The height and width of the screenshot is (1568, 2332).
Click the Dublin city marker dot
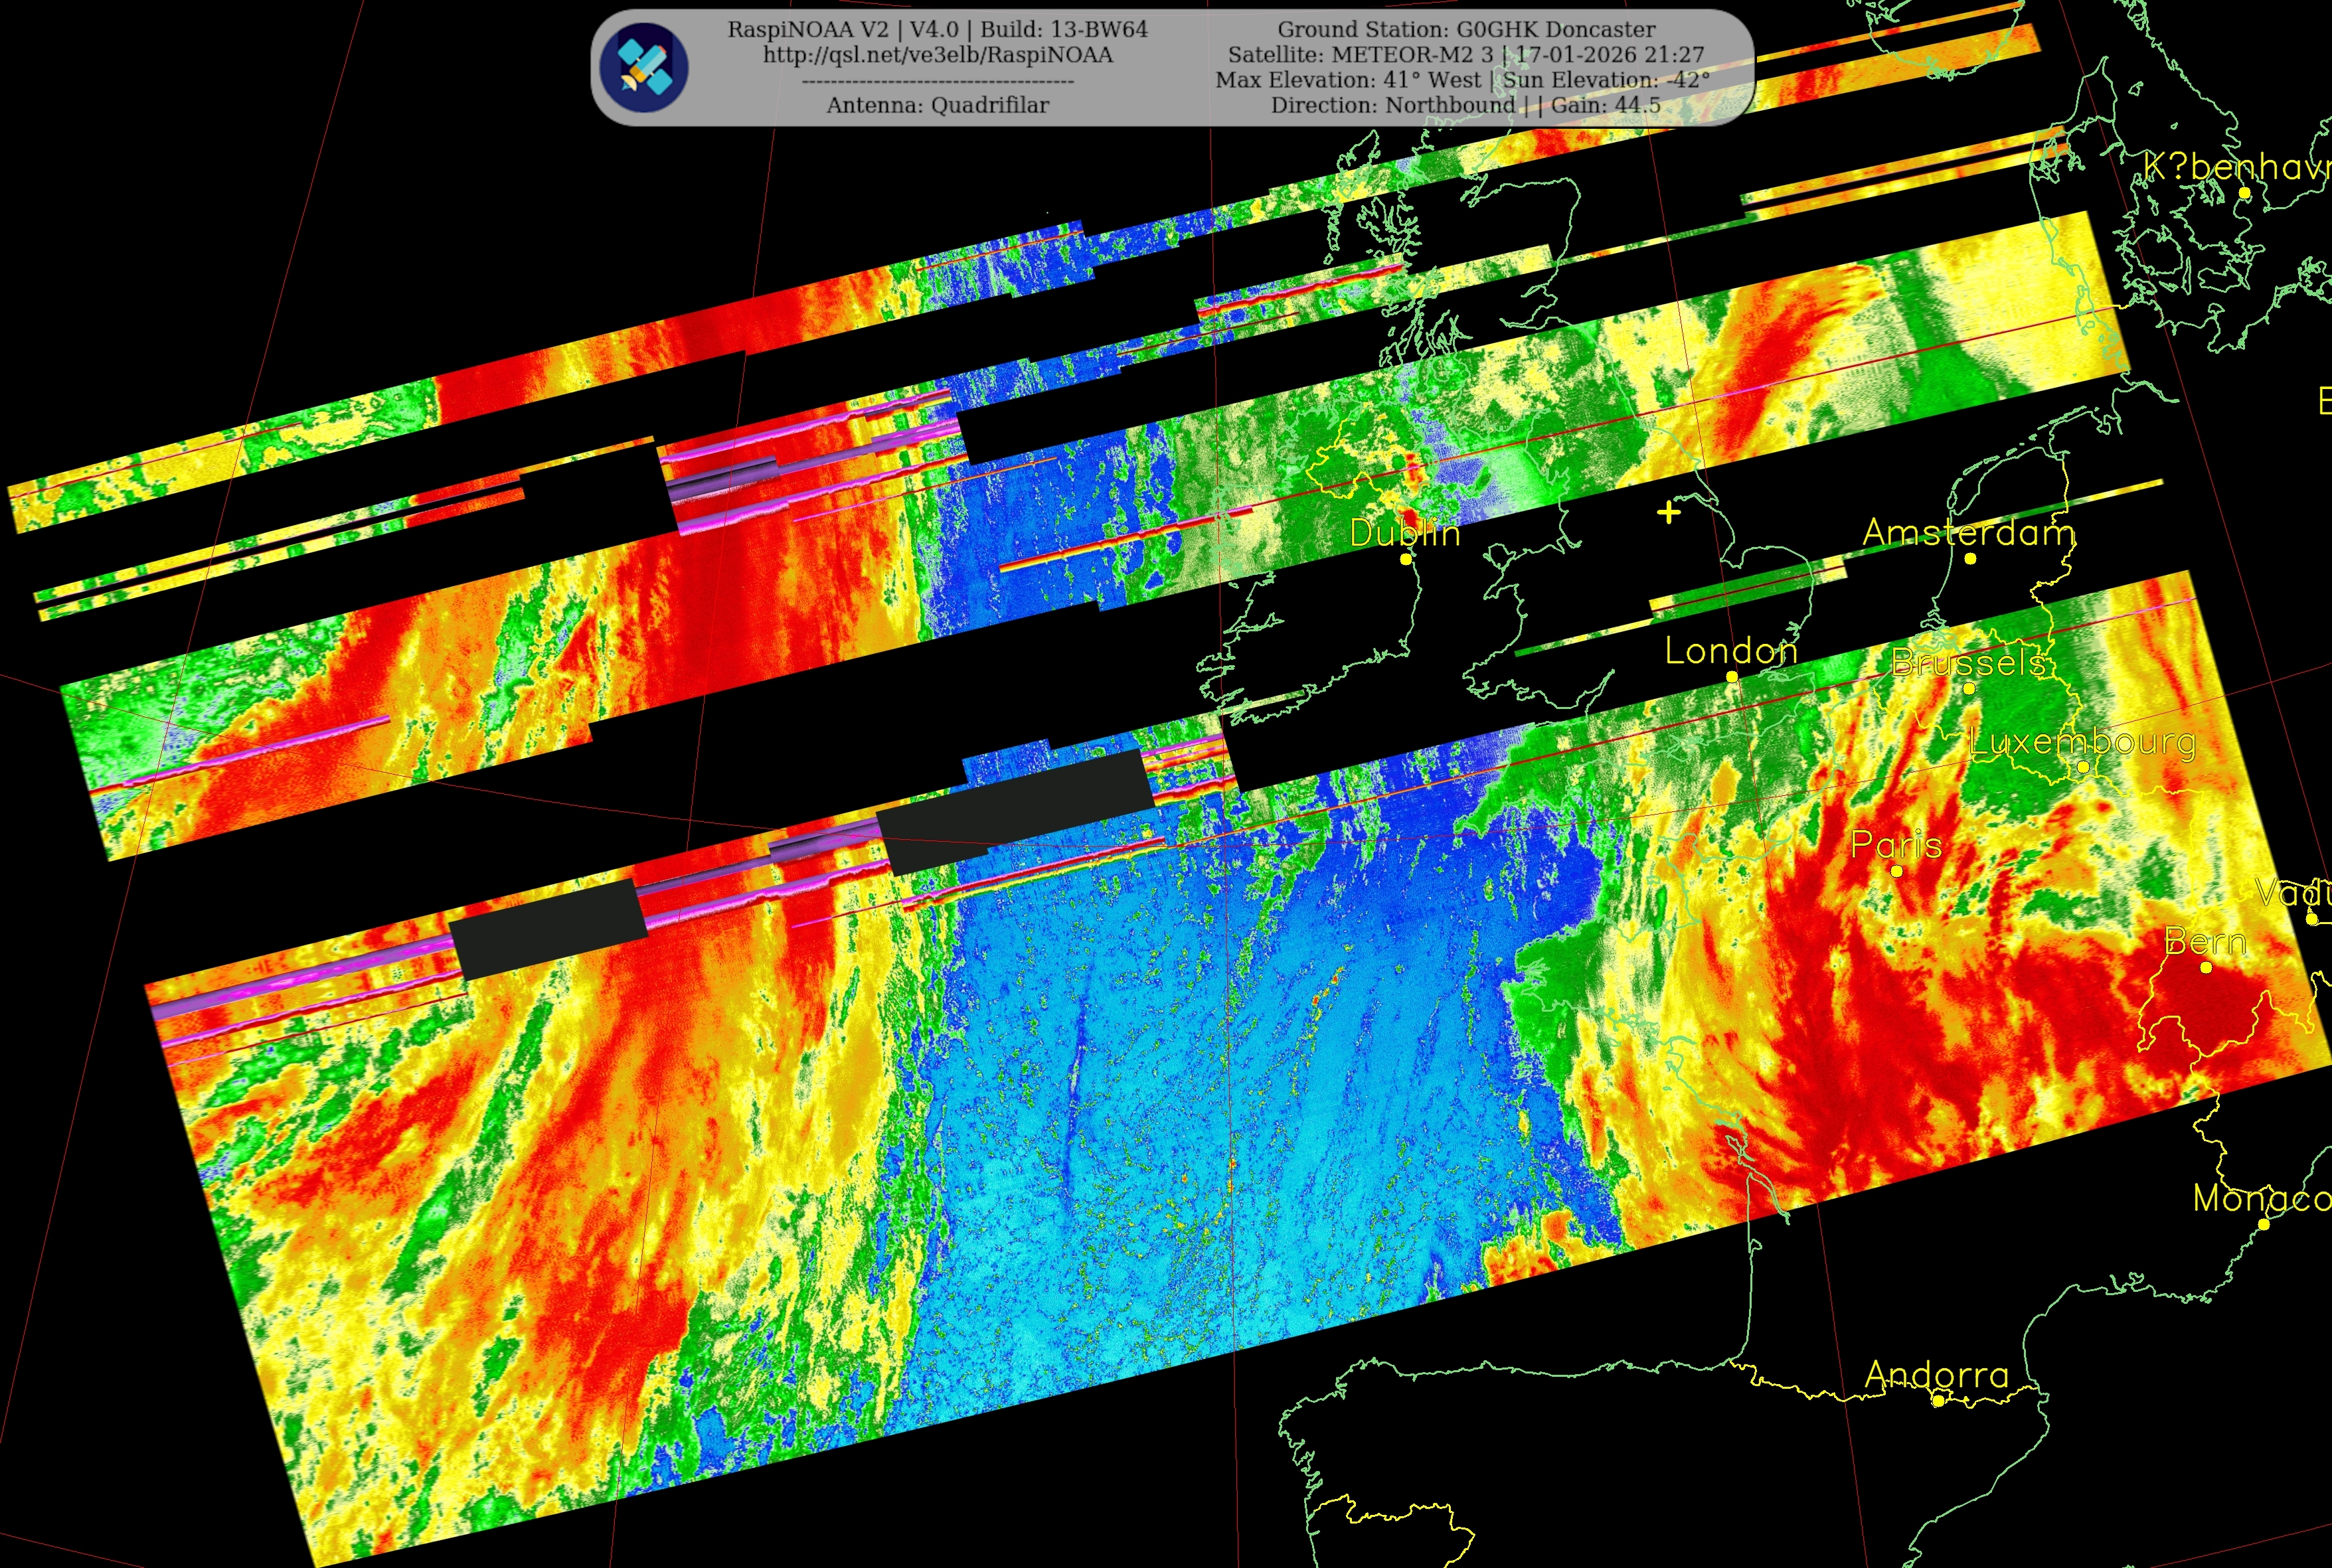[1405, 559]
